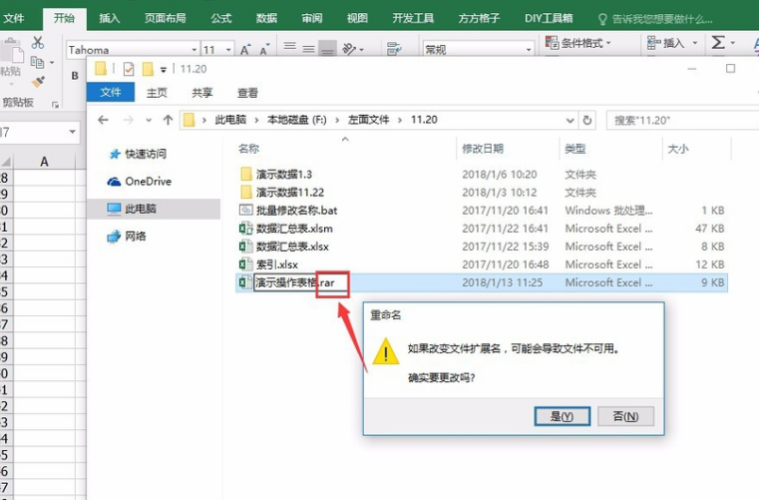Open Conditional Formatting menu in Excel
Image resolution: width=759 pixels, height=500 pixels.
[x=577, y=43]
